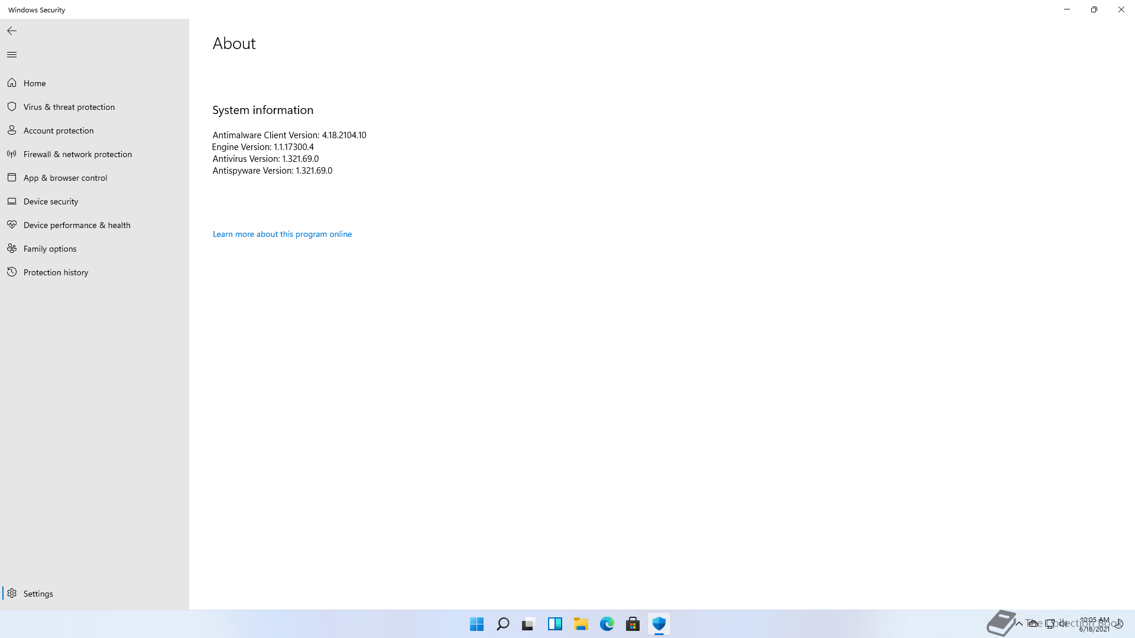1135x638 pixels.
Task: Click the System information heading
Action: [x=262, y=110]
